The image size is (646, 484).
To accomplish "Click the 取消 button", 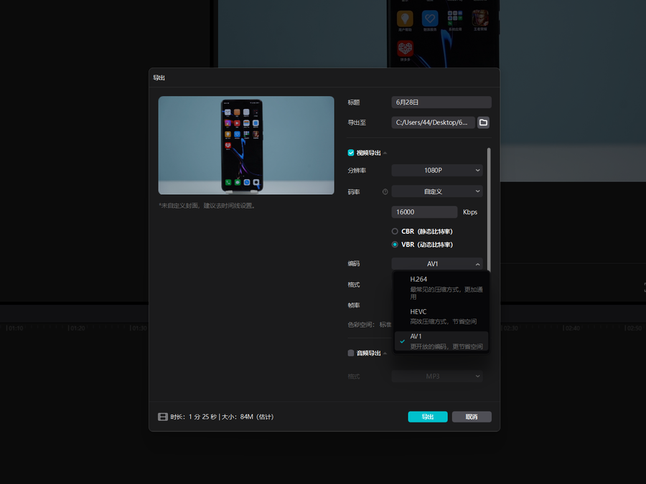I will coord(472,417).
